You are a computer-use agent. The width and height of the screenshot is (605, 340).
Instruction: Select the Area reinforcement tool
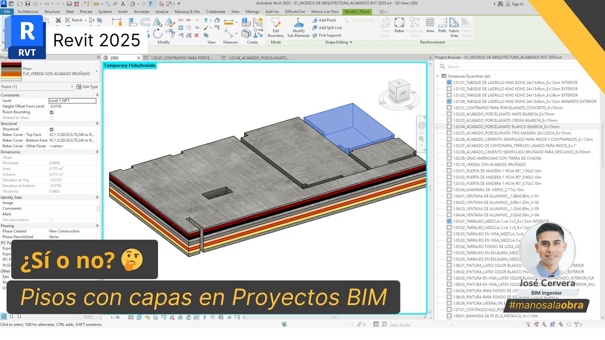[x=430, y=25]
